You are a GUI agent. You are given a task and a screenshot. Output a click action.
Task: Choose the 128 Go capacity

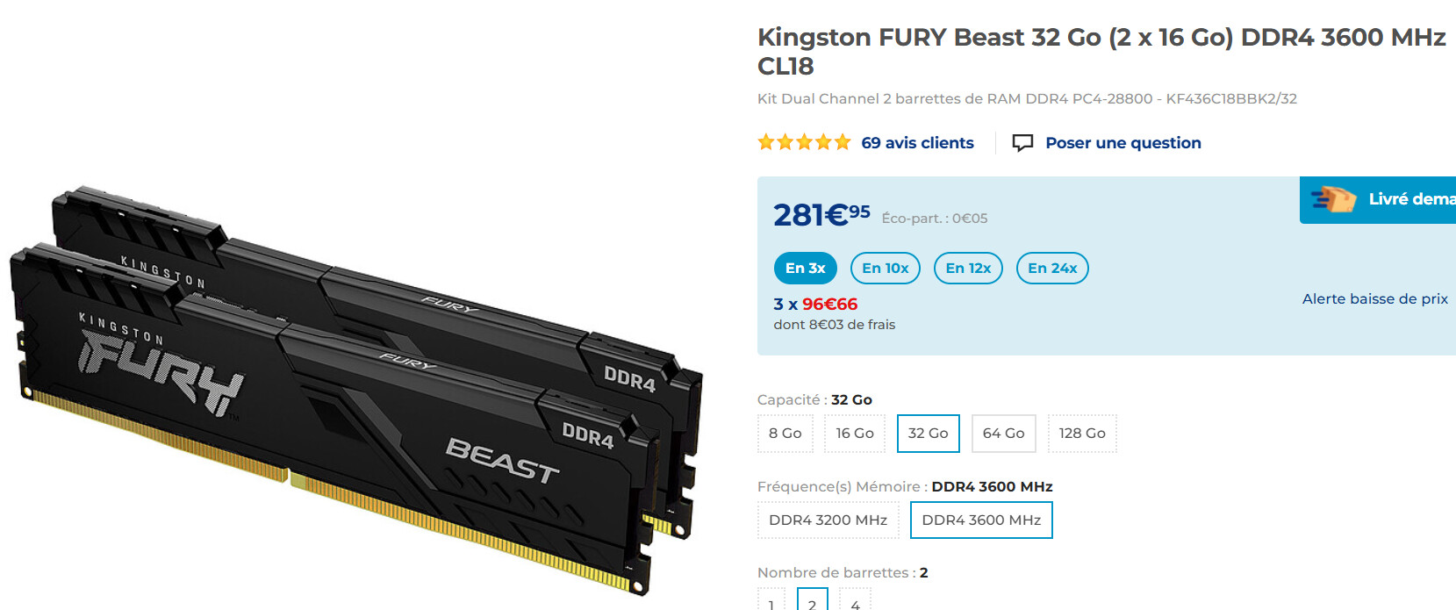[x=1082, y=434]
